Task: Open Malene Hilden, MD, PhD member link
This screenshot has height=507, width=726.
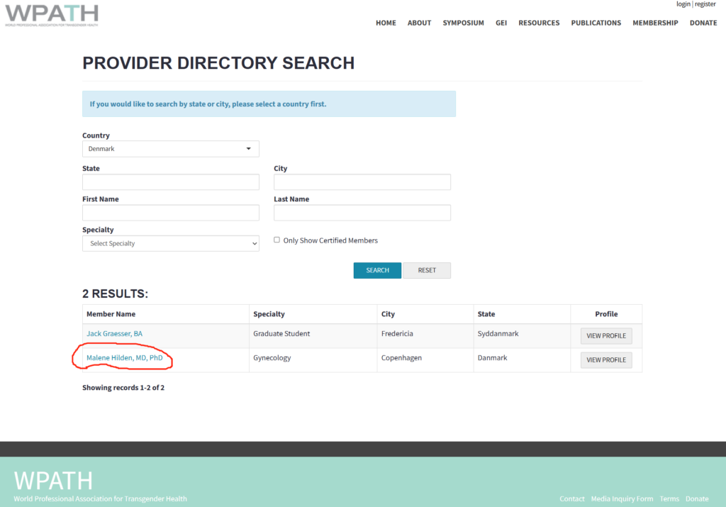Action: click(125, 357)
